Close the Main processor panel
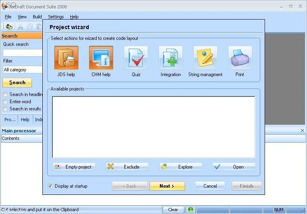The width and height of the screenshot is (307, 214). (302, 130)
